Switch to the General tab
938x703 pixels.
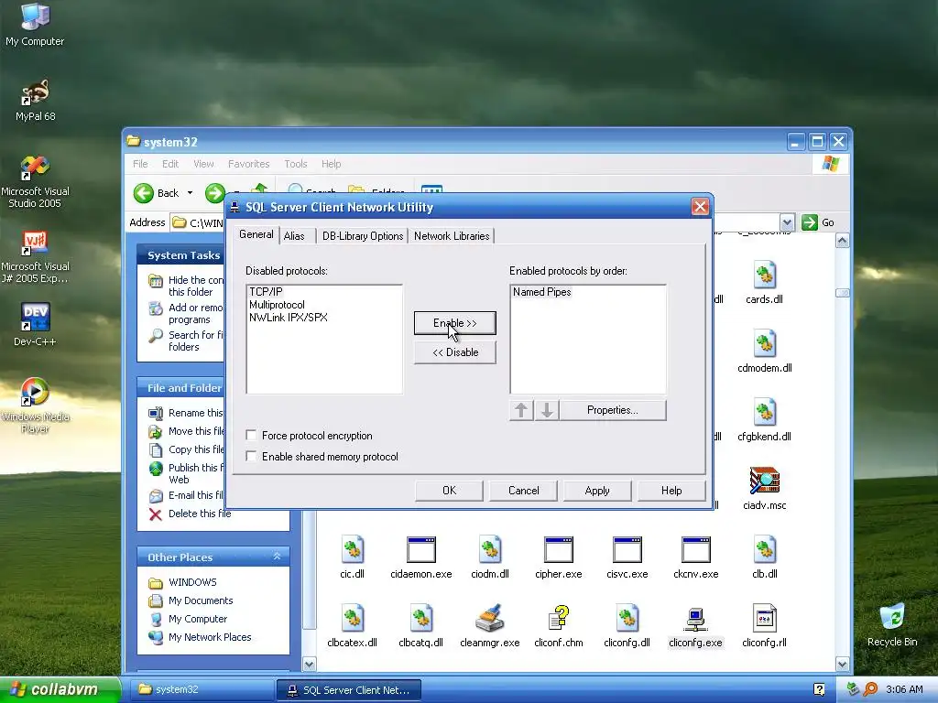256,234
